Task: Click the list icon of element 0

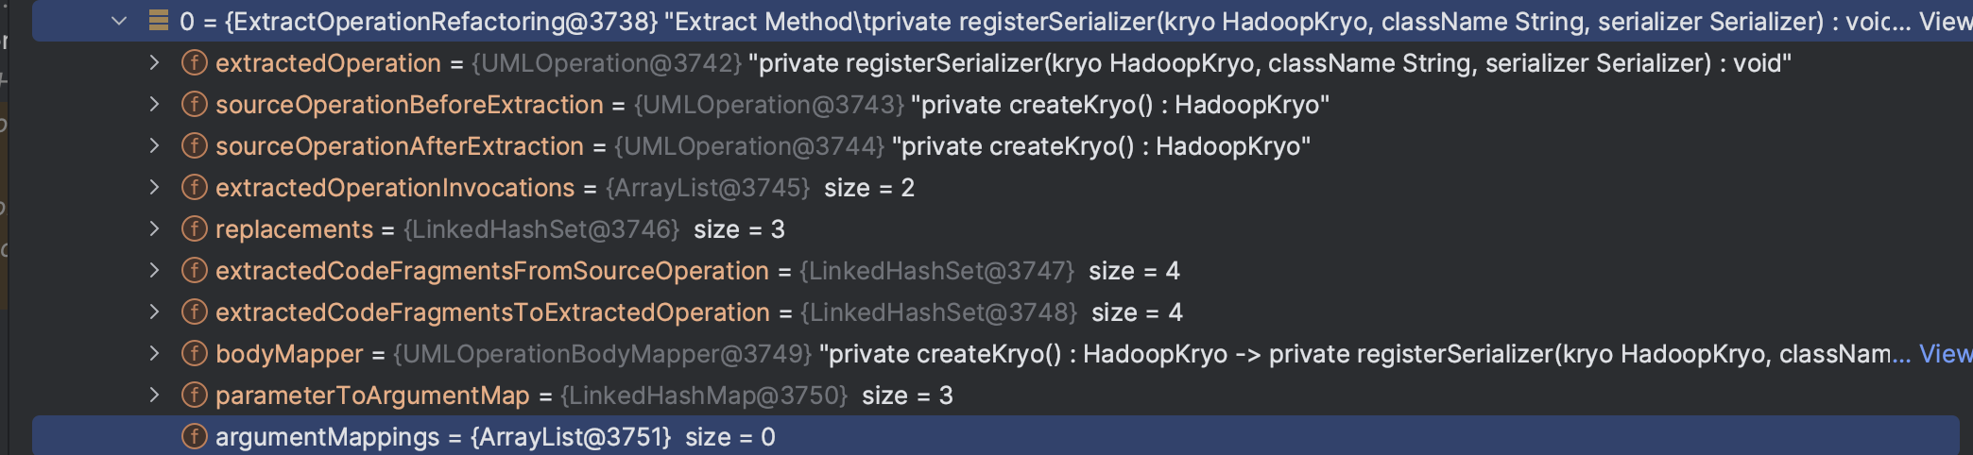Action: point(159,21)
